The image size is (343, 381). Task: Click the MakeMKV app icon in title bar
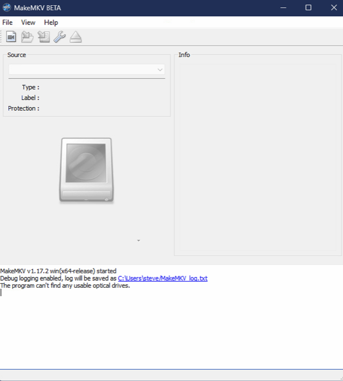tap(7, 7)
